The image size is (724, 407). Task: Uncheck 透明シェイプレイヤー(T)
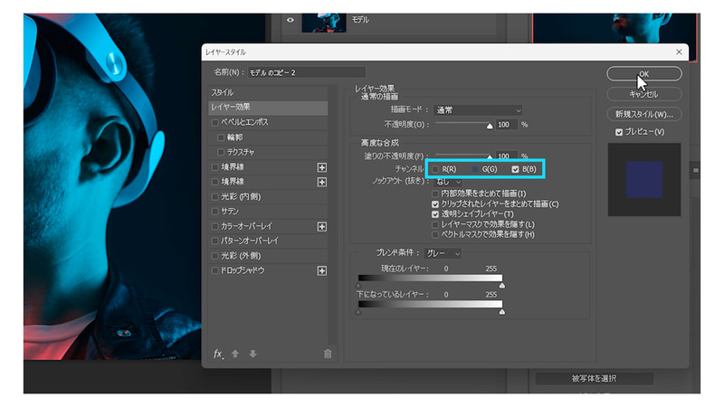[x=435, y=214]
